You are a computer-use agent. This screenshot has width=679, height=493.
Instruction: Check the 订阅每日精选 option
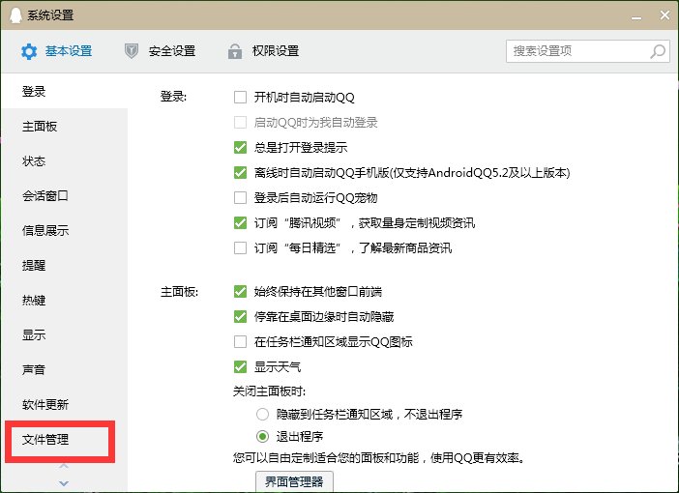pos(240,247)
